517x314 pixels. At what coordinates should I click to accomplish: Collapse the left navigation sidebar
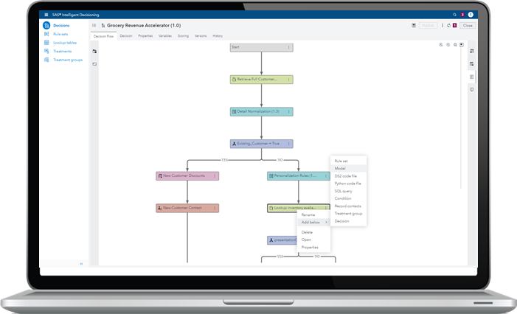click(x=81, y=263)
